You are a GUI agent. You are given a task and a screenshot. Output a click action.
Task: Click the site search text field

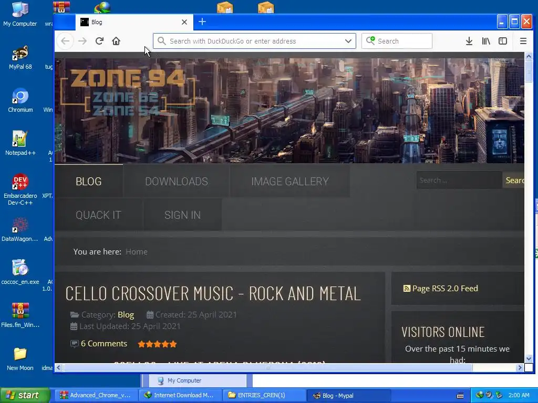click(x=459, y=181)
